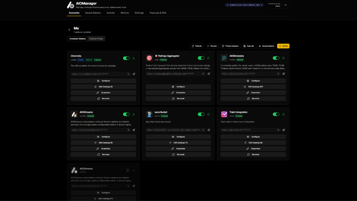Click the Cinemeta protection lock icon
The height and width of the screenshot is (201, 357).
tap(134, 58)
